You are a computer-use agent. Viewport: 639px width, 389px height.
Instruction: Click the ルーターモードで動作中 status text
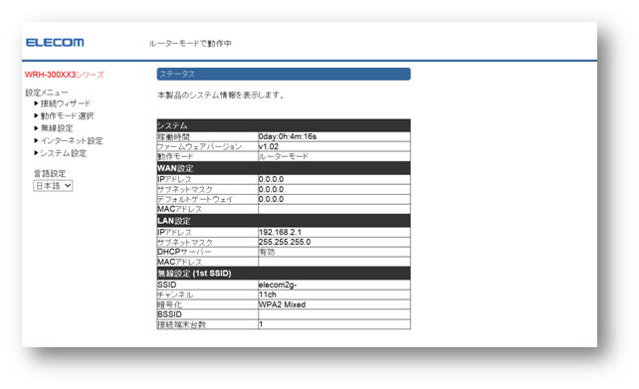190,43
